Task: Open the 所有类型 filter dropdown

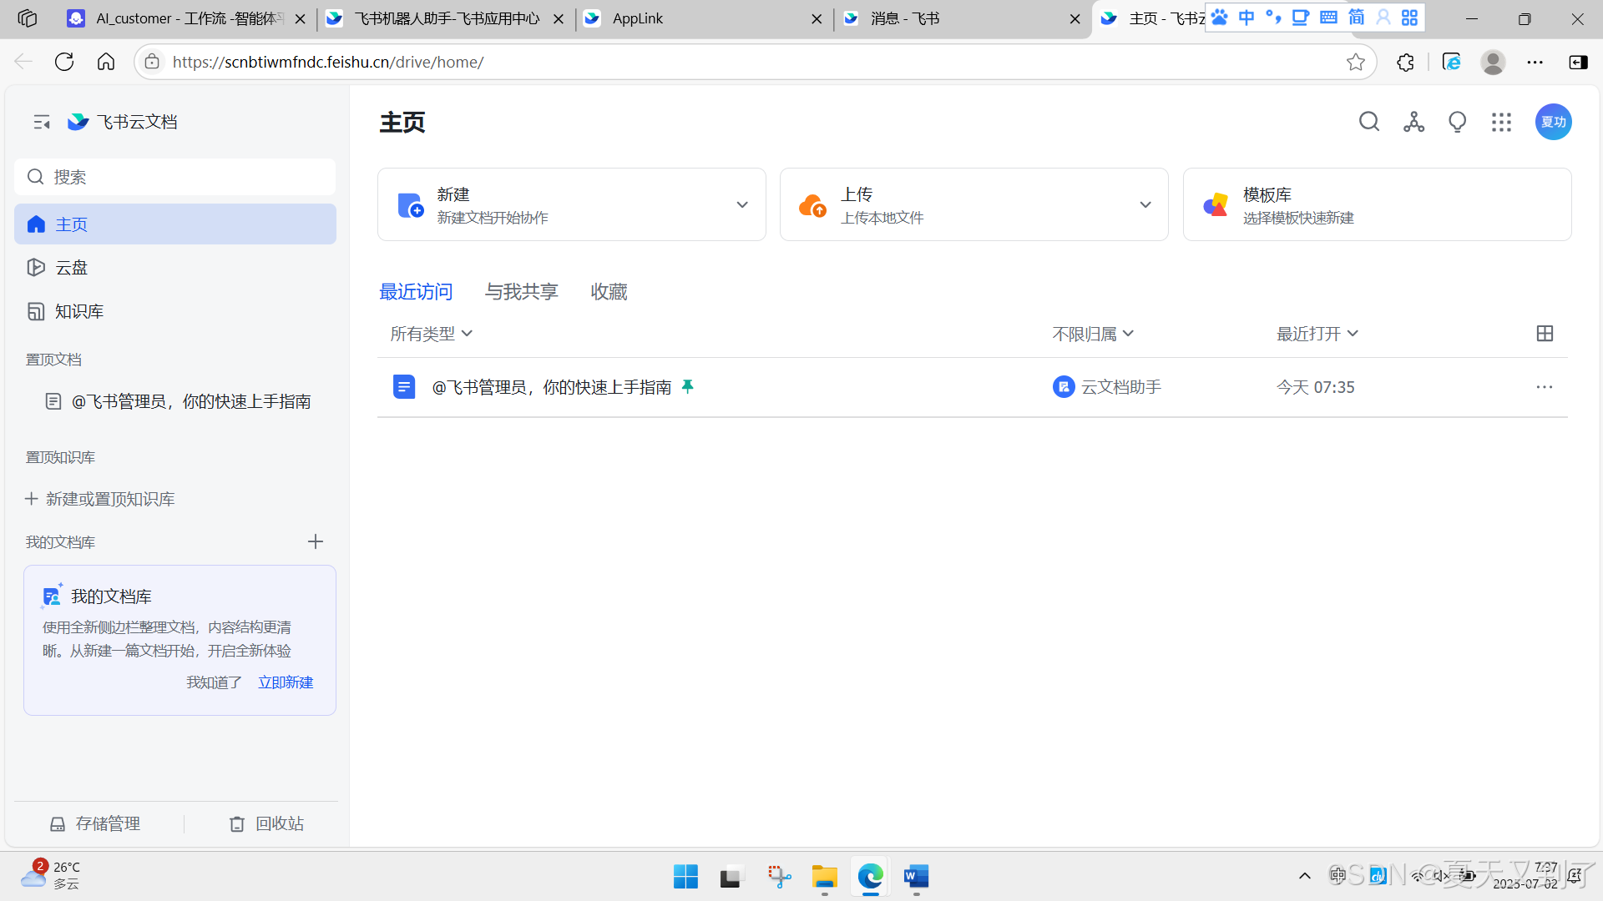Action: 432,334
